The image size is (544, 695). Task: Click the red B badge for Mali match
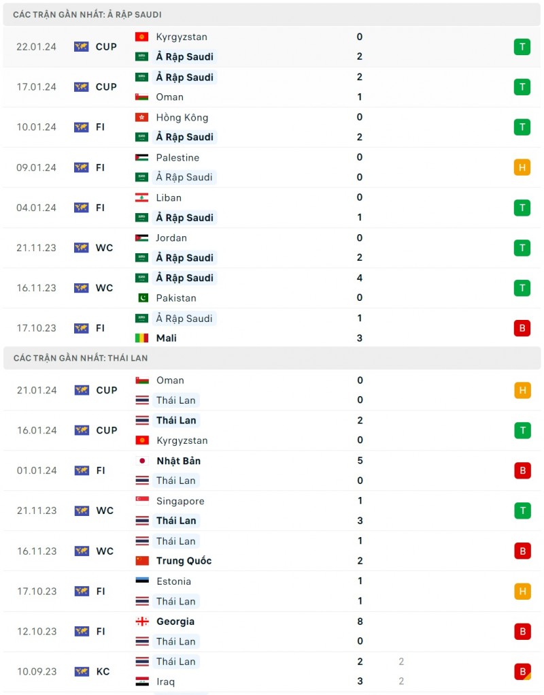point(522,328)
